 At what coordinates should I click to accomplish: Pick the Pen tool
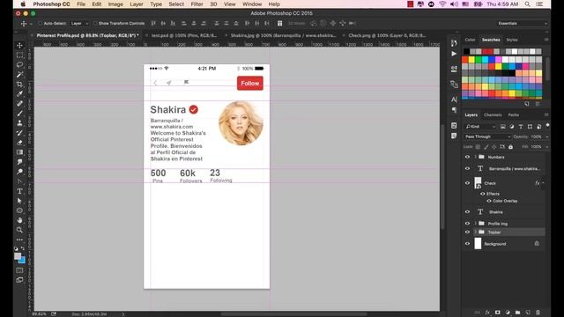click(x=19, y=181)
